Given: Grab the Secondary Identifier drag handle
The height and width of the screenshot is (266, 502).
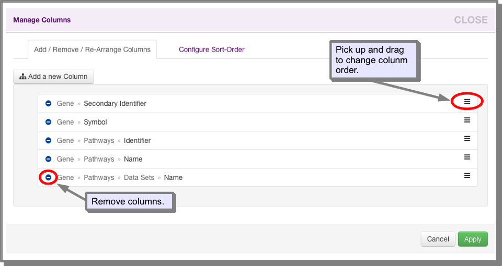Looking at the screenshot, I should click(467, 101).
